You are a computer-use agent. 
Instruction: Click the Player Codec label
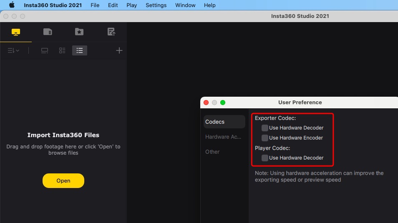[272, 148]
